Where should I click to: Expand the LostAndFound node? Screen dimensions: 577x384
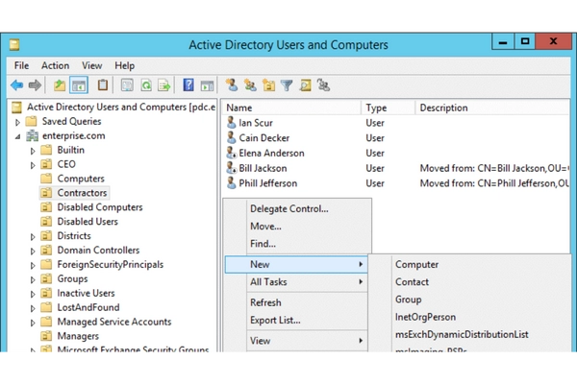pos(33,308)
